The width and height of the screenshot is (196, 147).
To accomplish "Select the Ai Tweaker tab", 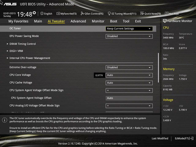I will (x=56, y=21).
